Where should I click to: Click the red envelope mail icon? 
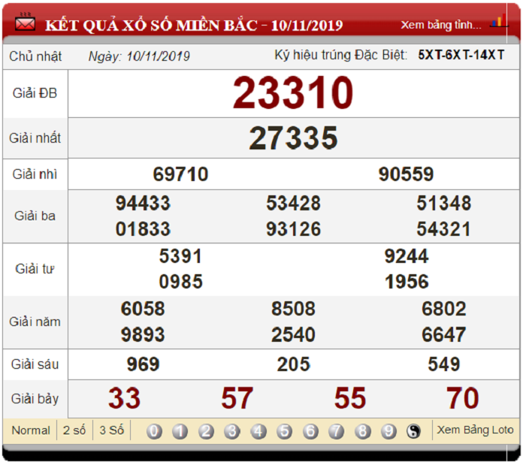[25, 23]
